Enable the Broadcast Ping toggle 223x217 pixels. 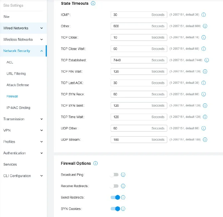point(114,175)
